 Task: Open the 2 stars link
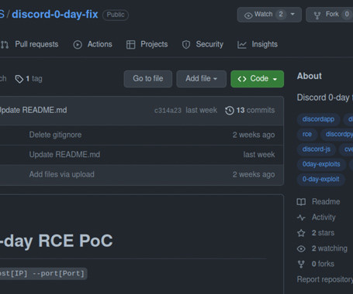(323, 233)
